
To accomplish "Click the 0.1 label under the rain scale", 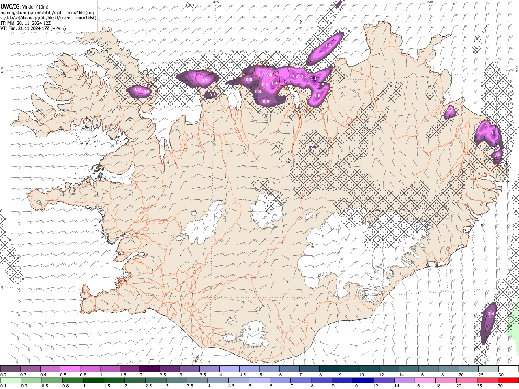I will tap(4, 386).
